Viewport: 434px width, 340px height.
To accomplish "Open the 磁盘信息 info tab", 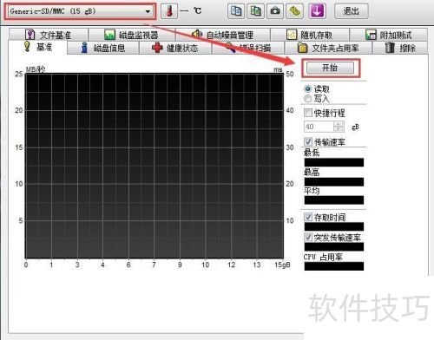I will coord(103,48).
